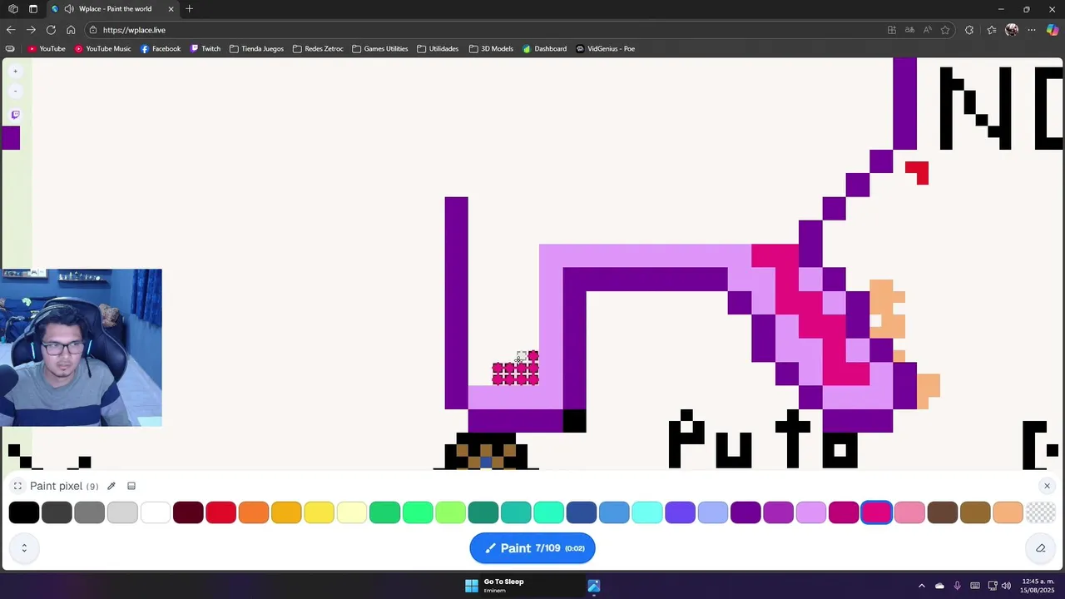
Task: Go back with the browser back arrow
Action: click(x=10, y=30)
